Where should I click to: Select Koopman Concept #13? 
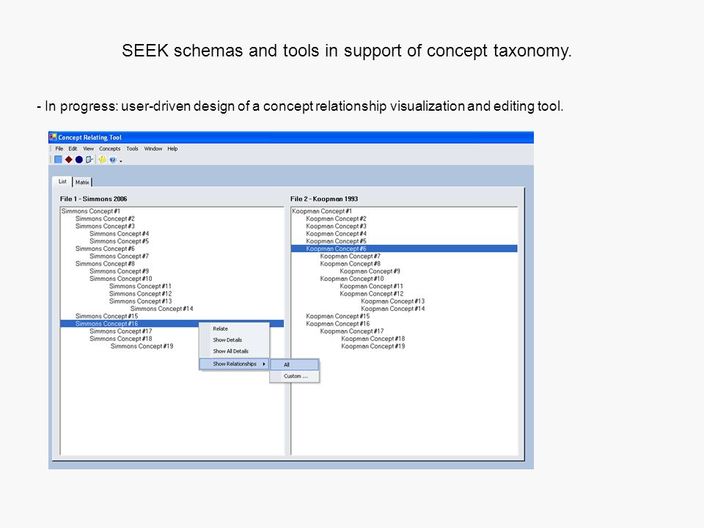393,301
